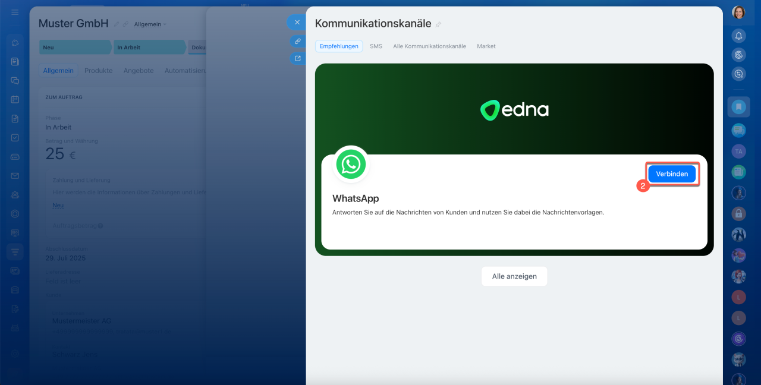The image size is (761, 385).
Task: Close the Kommunikationskanäle slider panel
Action: (x=297, y=23)
